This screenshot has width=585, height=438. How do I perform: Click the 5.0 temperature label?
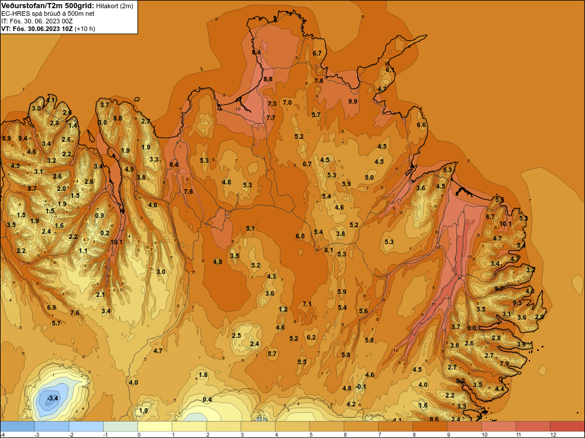pyautogui.click(x=369, y=177)
